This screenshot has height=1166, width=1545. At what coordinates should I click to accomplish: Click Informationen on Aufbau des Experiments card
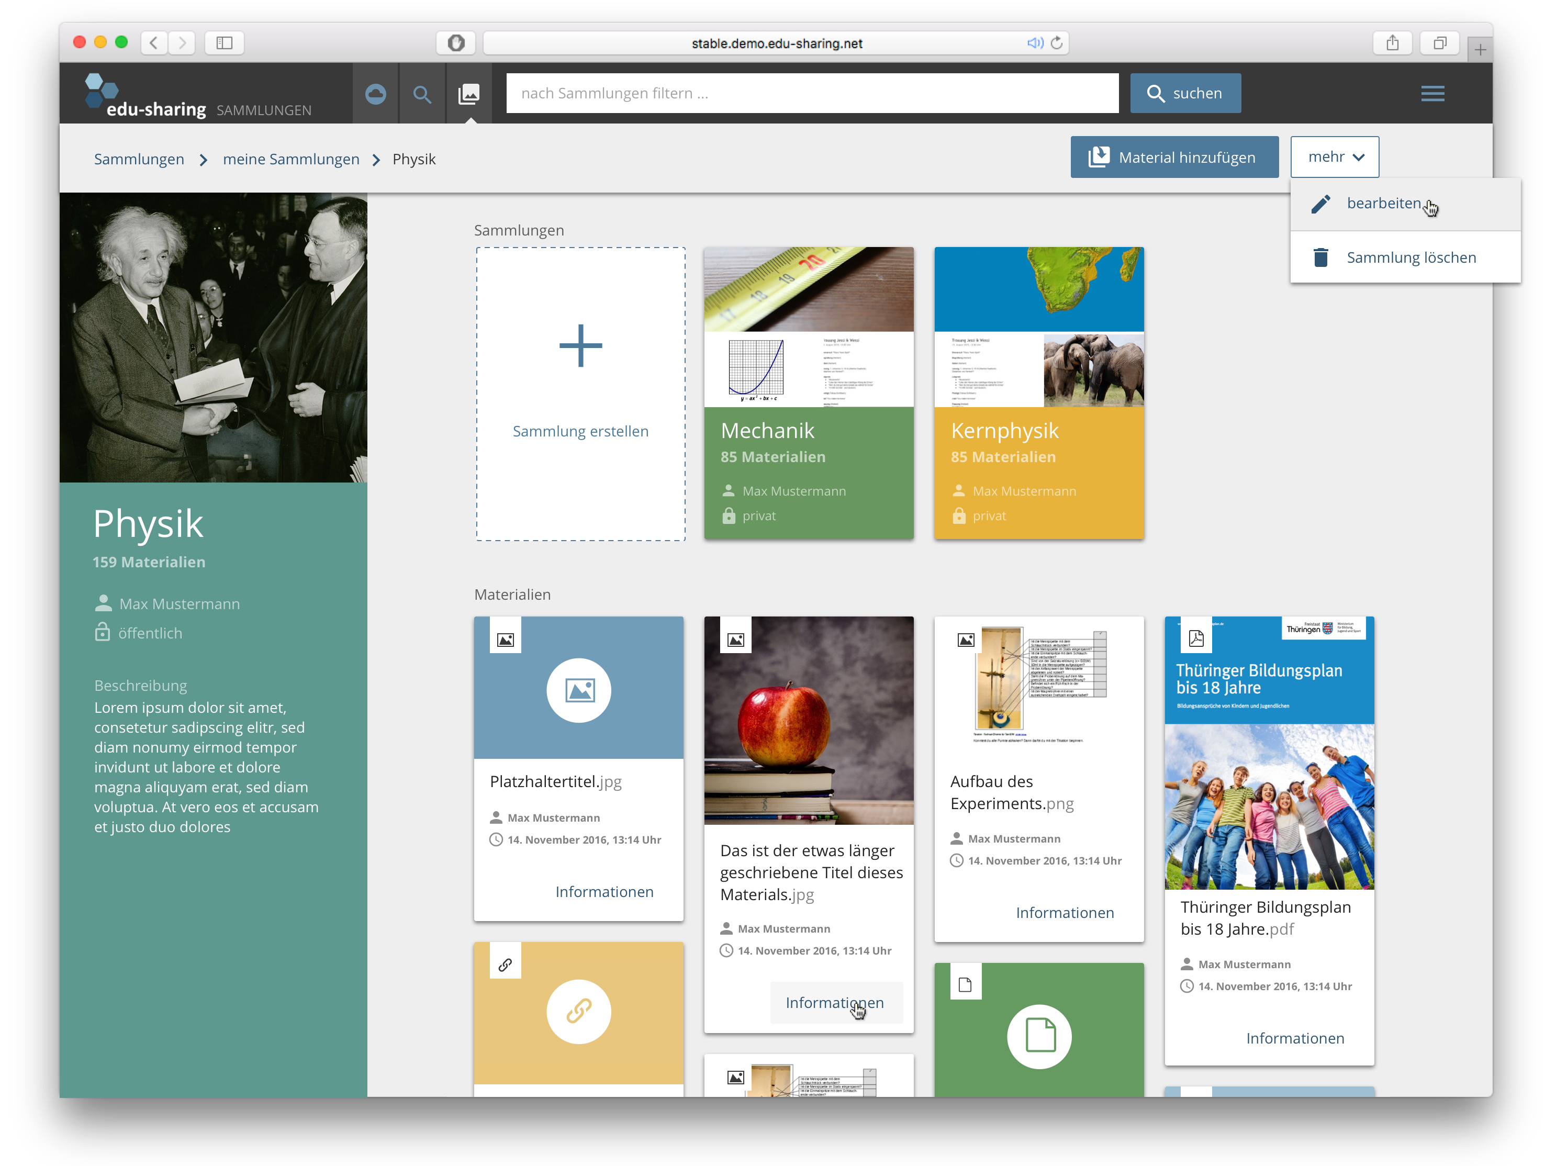[x=1065, y=912]
